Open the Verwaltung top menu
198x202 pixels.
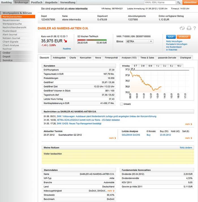click(x=68, y=2)
